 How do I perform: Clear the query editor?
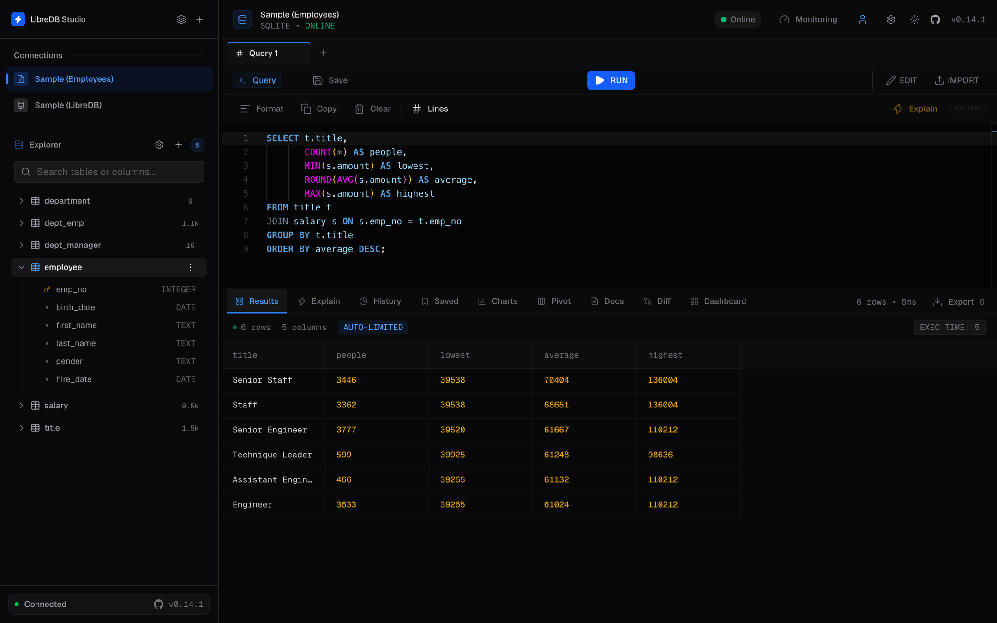pyautogui.click(x=372, y=109)
